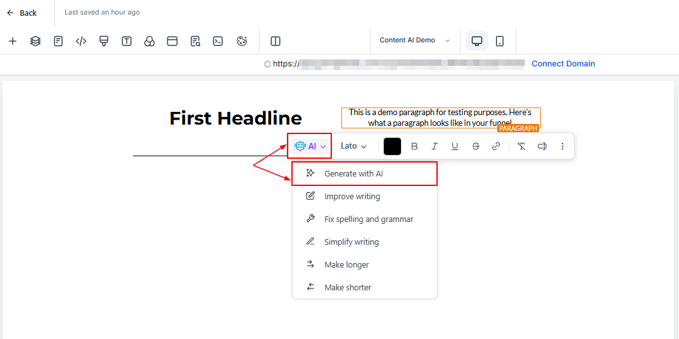679x339 pixels.
Task: Open the black text color swatch
Action: (392, 146)
